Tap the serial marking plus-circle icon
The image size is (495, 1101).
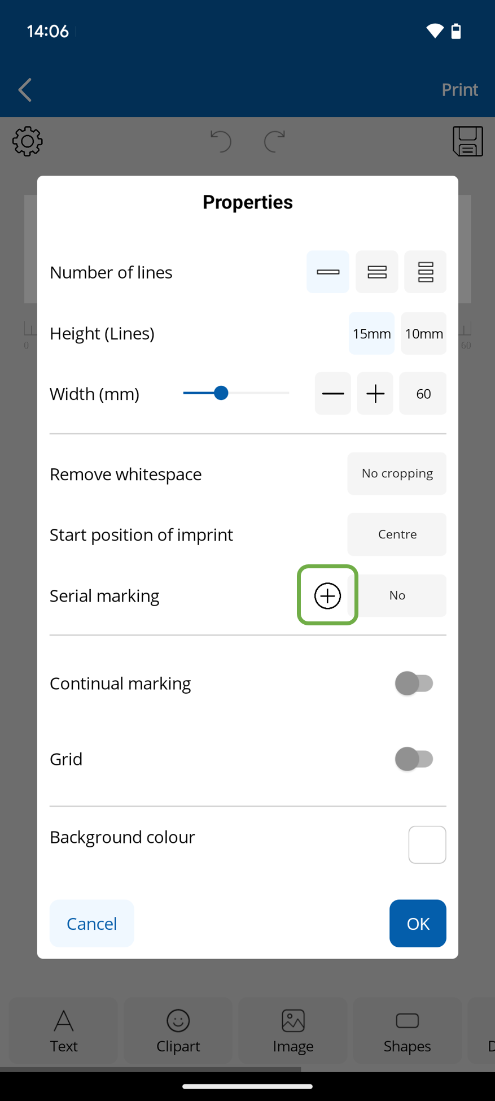coord(327,595)
